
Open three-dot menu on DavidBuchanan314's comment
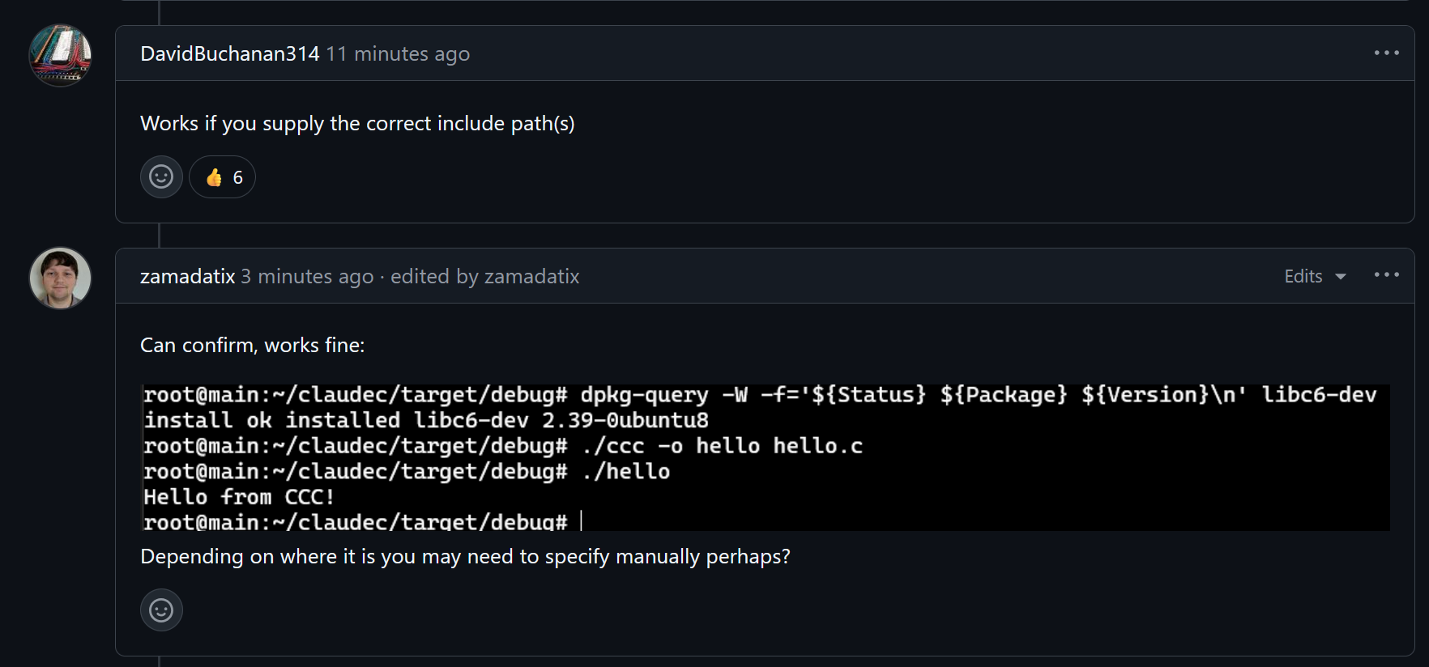(1386, 53)
